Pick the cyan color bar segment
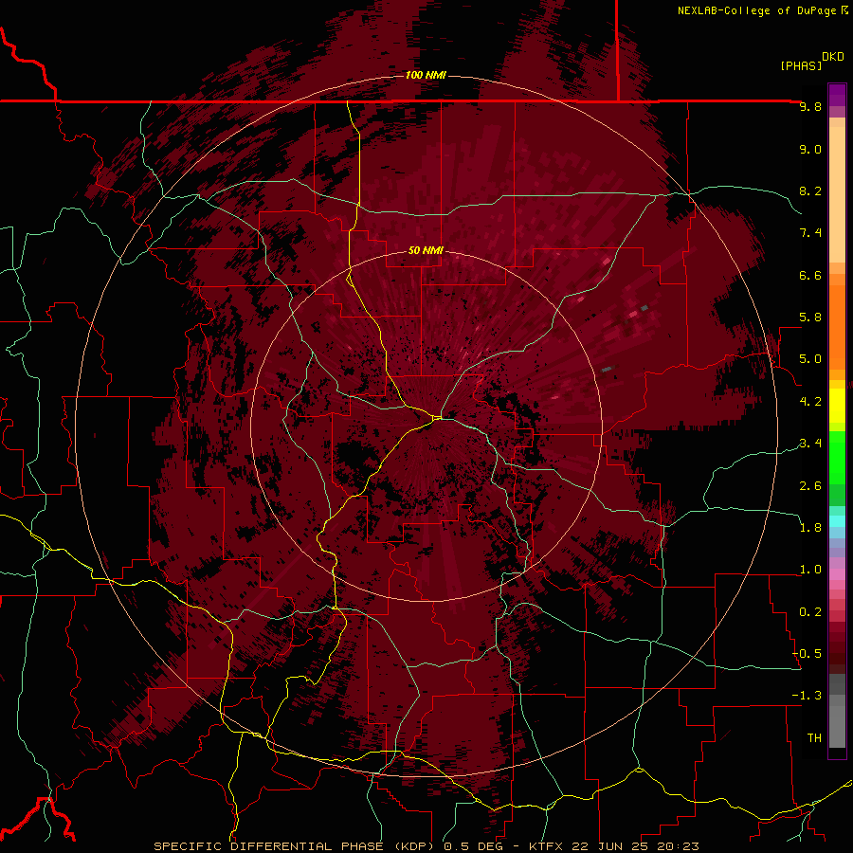 click(x=837, y=521)
